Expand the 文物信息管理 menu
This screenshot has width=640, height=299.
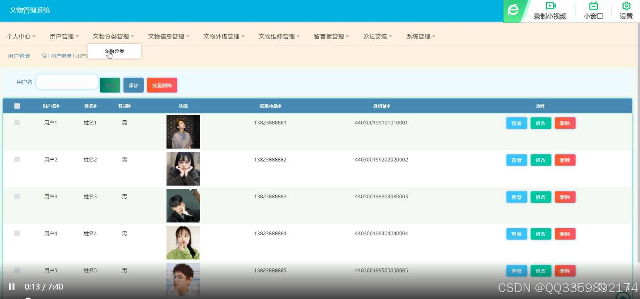168,36
